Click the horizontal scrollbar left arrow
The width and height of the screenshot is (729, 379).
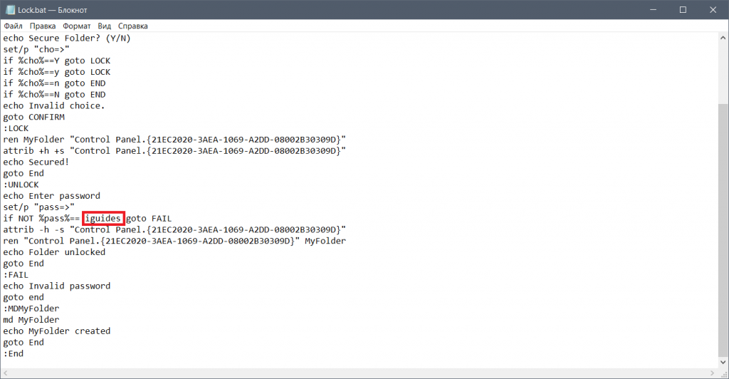coord(6,373)
